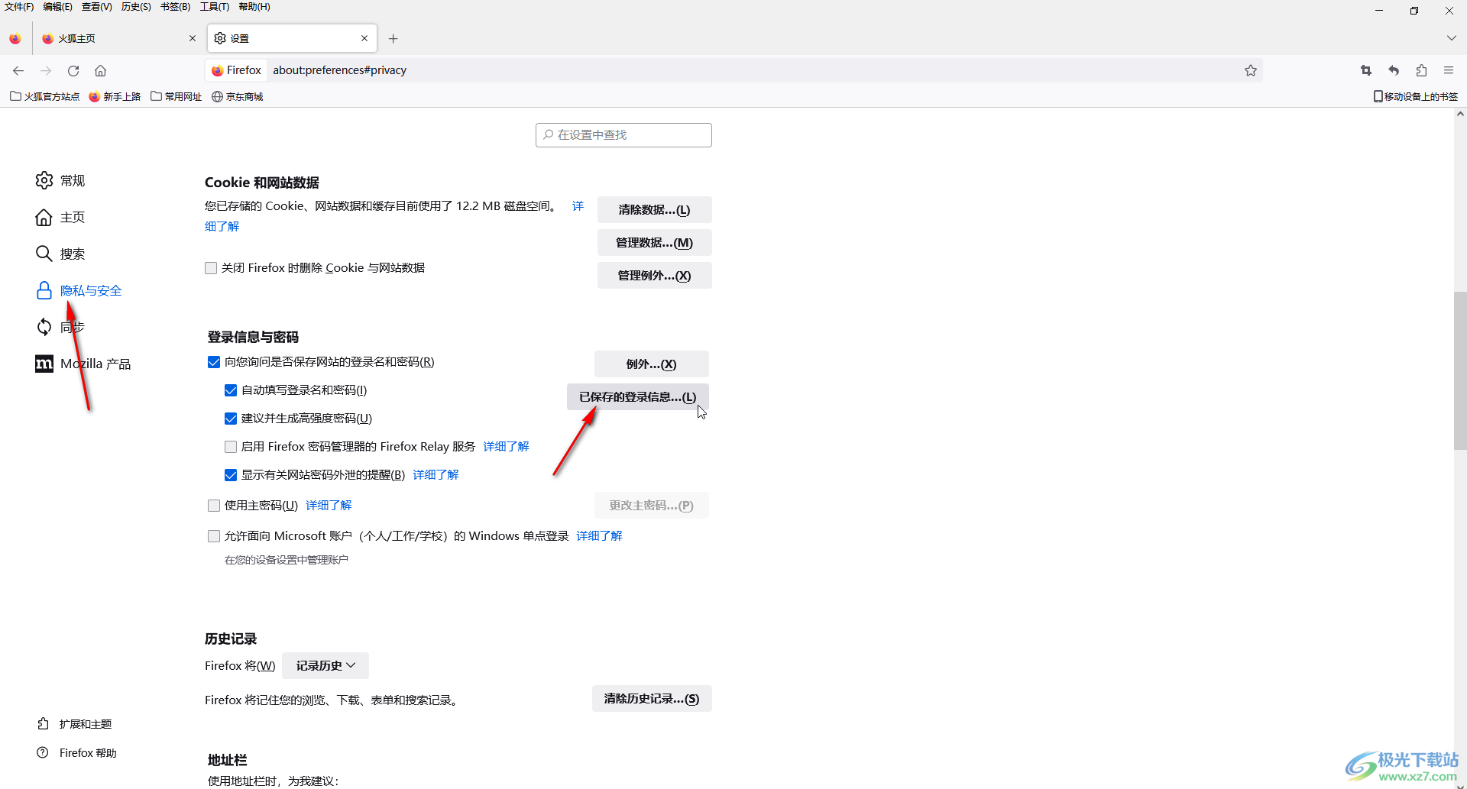This screenshot has width=1467, height=789.
Task: Open the 书签(B) menu
Action: coord(175,7)
